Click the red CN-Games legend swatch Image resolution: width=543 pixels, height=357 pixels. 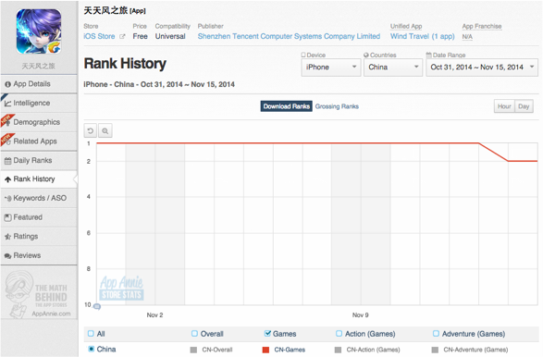click(x=266, y=350)
